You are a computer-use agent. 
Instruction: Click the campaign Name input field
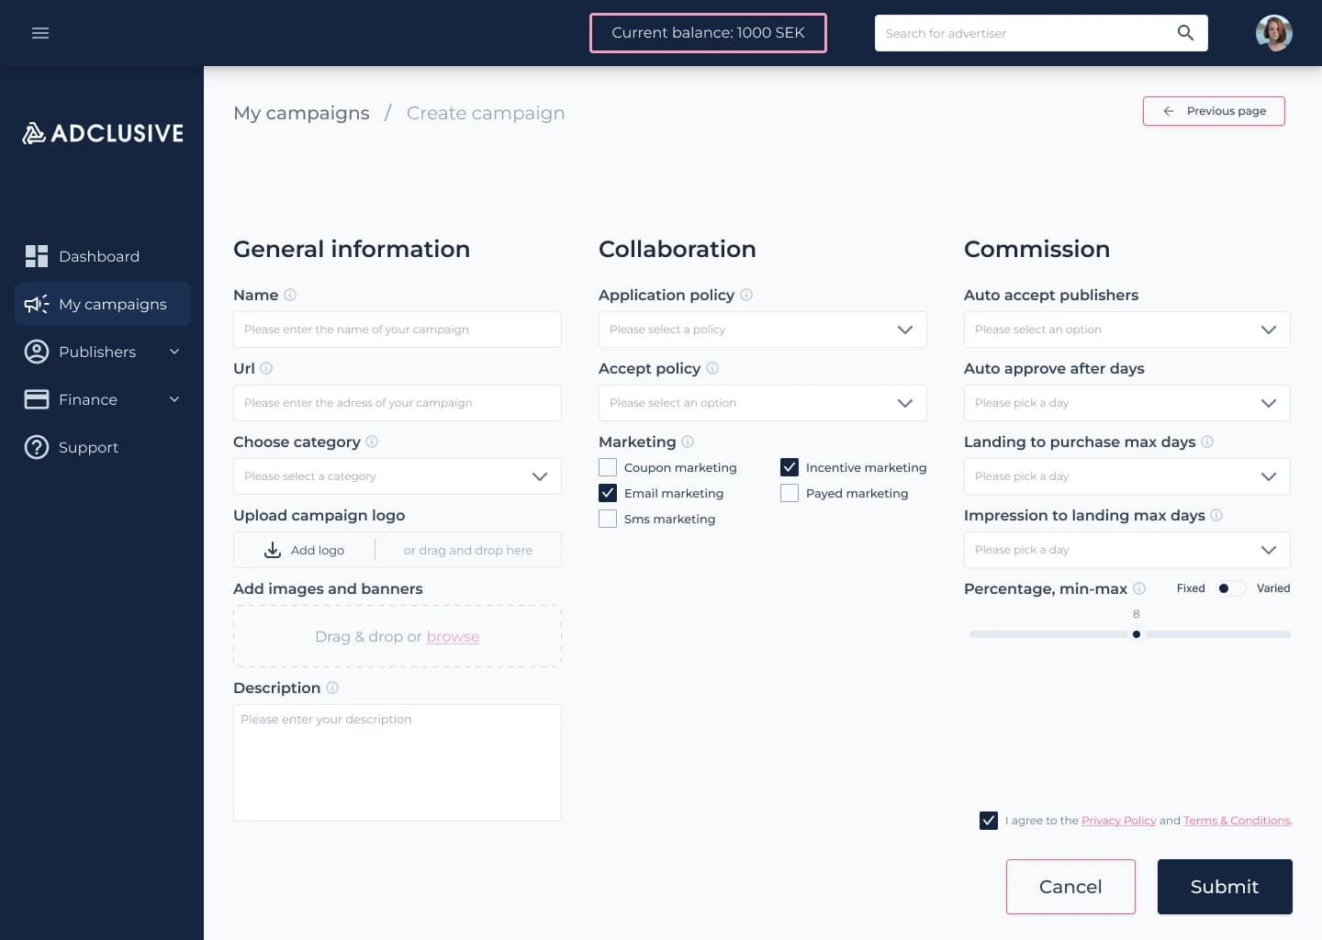click(398, 330)
